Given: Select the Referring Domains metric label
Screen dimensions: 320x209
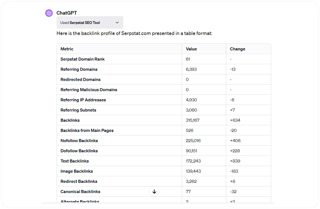Looking at the screenshot, I should 79,69.
